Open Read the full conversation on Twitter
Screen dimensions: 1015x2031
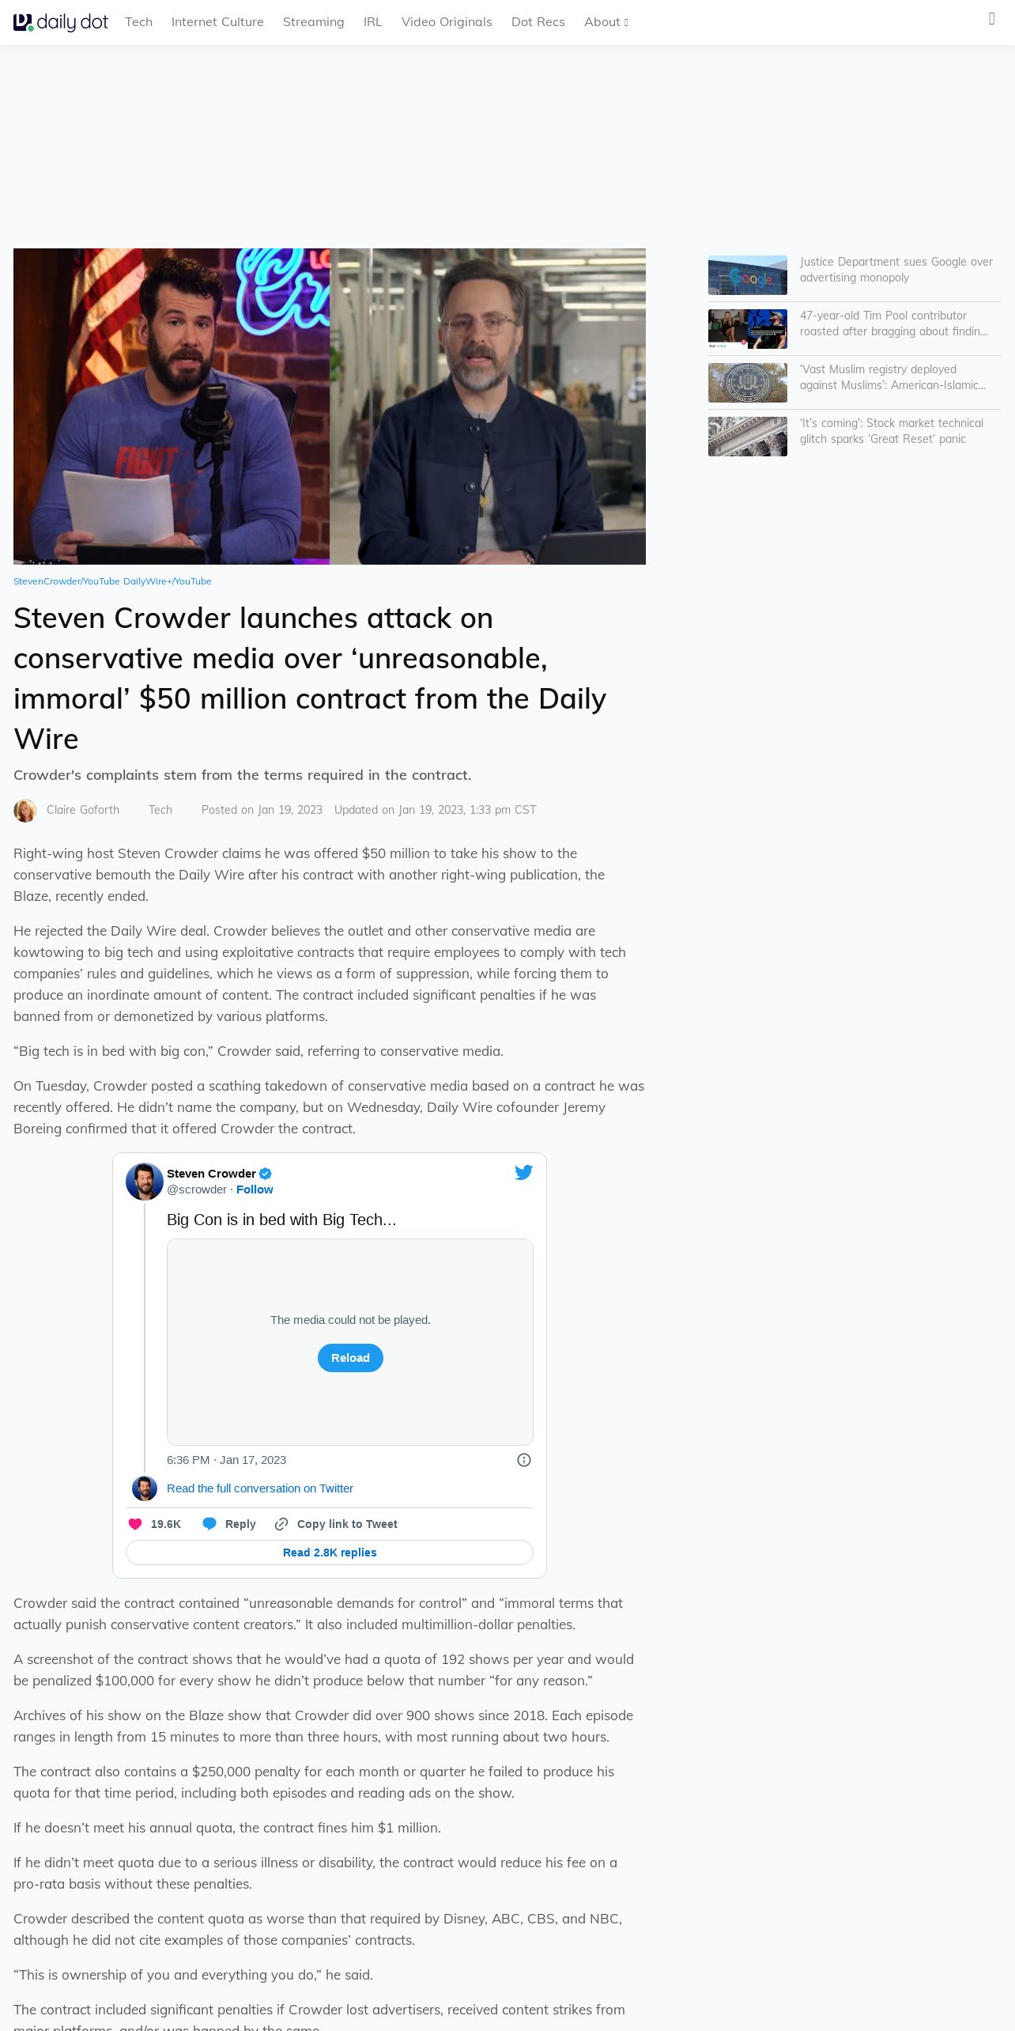pyautogui.click(x=260, y=1488)
